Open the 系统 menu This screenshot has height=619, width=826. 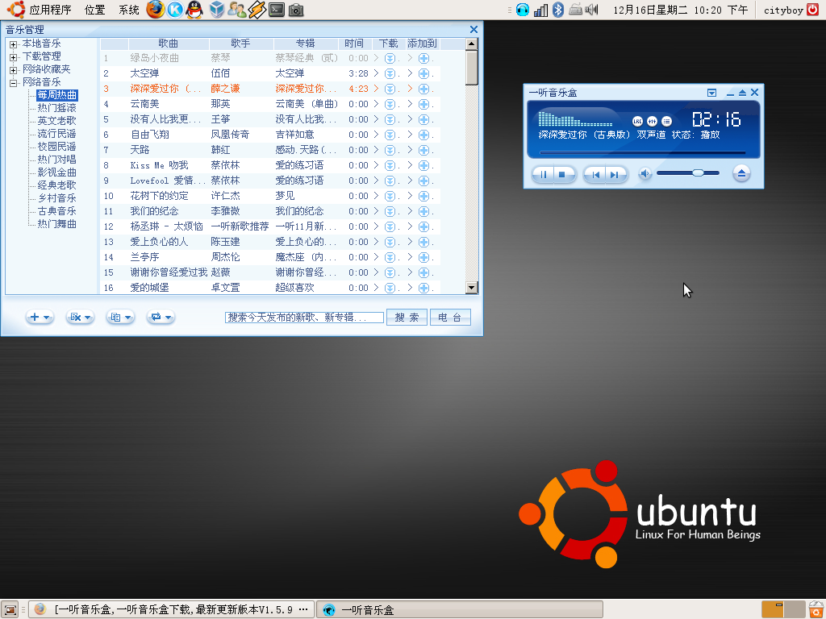point(128,10)
